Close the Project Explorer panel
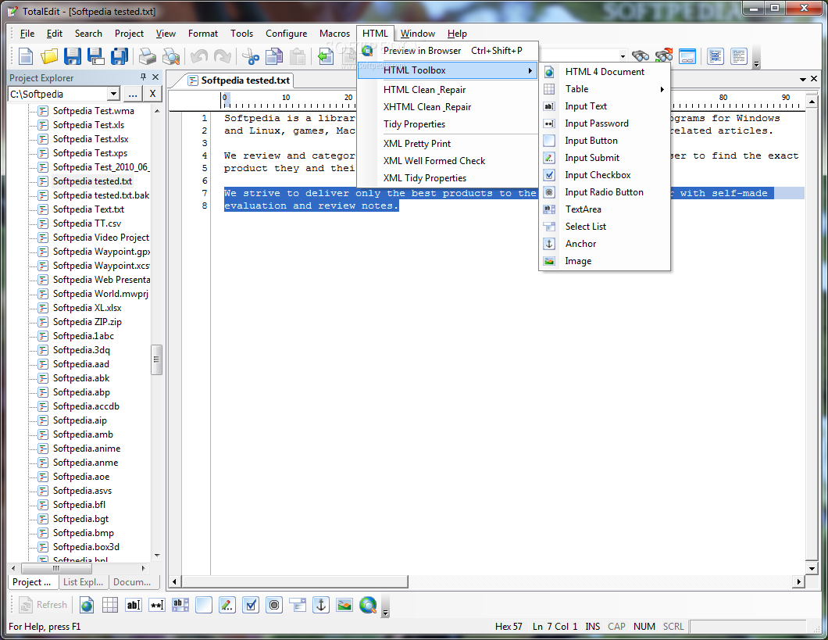The height and width of the screenshot is (640, 828). (x=155, y=77)
